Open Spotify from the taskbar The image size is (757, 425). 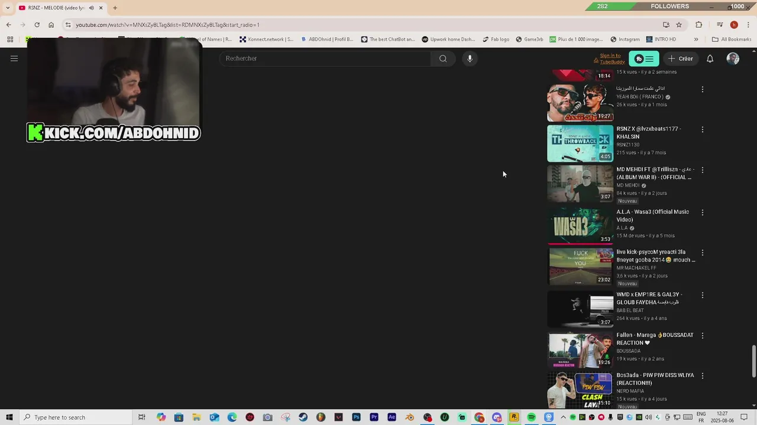tap(531, 417)
